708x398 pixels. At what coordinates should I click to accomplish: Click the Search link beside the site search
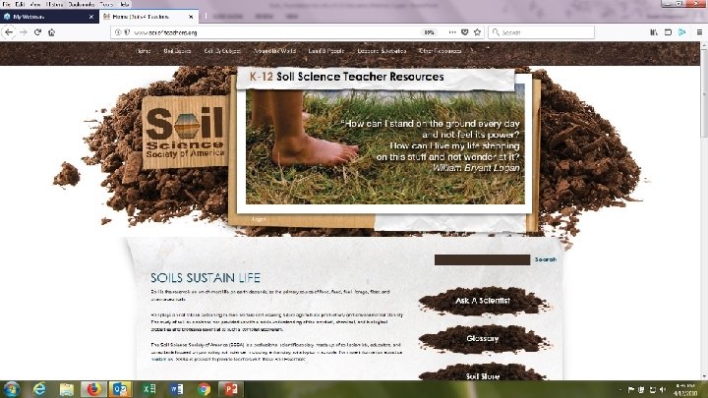[546, 259]
